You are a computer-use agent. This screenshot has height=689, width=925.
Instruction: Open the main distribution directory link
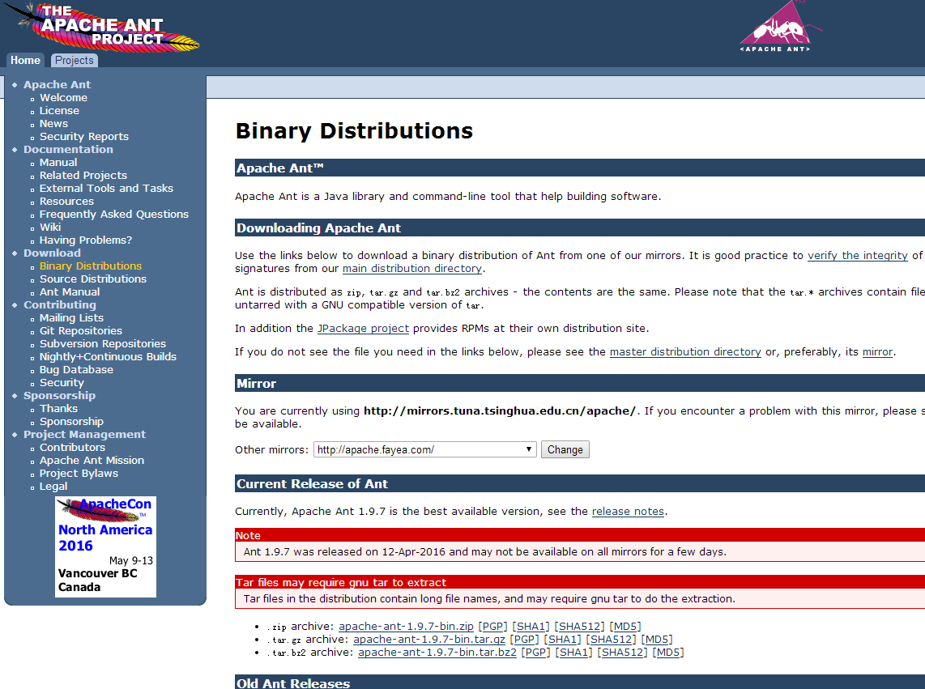point(412,269)
